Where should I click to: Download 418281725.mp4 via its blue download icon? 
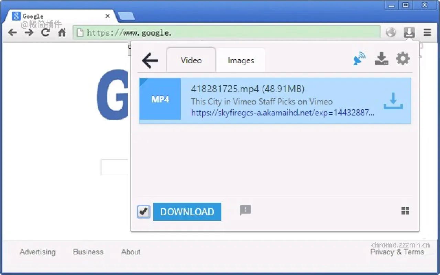[393, 101]
